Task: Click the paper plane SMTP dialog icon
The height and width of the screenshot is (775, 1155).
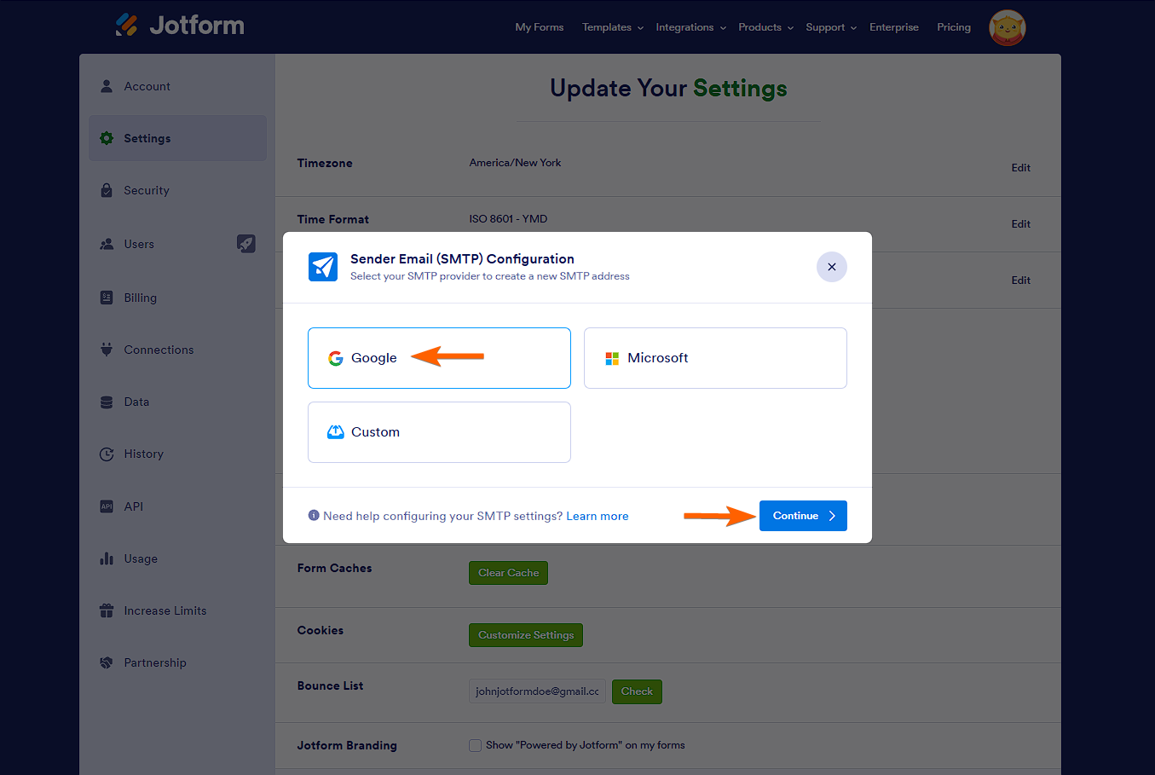Action: click(x=323, y=267)
